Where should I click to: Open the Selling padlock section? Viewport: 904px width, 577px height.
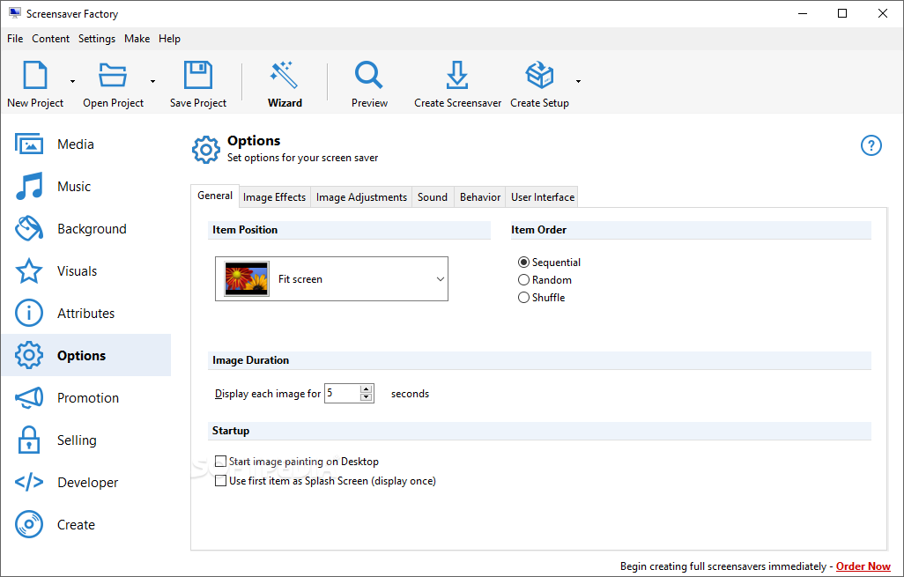tap(86, 440)
